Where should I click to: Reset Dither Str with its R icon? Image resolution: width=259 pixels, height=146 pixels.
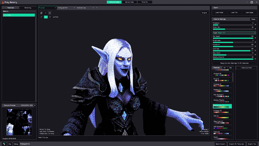pos(255,29)
